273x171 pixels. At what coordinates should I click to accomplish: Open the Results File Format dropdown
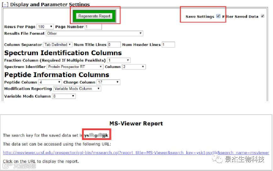(x=94, y=33)
